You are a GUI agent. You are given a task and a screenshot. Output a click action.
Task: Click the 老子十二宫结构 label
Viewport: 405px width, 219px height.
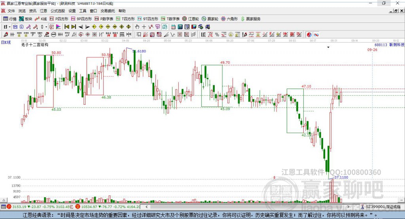click(35, 45)
